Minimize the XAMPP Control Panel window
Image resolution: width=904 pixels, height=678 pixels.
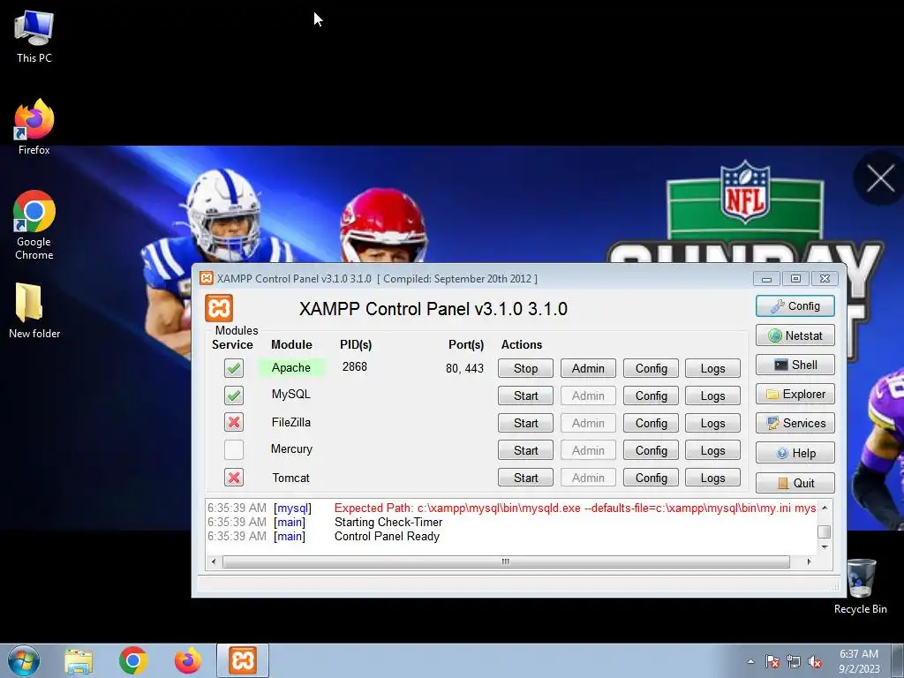click(766, 279)
